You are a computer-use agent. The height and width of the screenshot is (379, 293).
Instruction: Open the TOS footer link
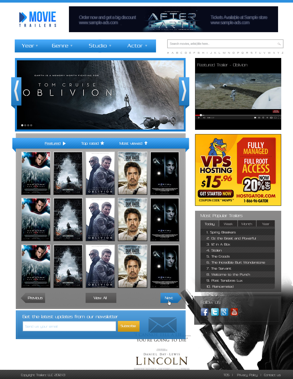[226, 375]
